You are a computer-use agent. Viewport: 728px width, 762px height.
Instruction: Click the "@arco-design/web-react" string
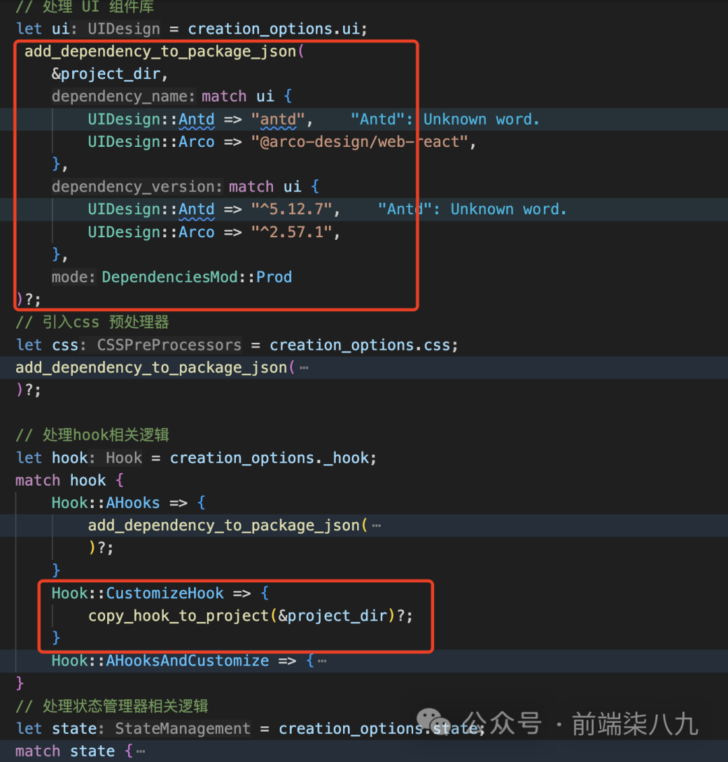[359, 142]
